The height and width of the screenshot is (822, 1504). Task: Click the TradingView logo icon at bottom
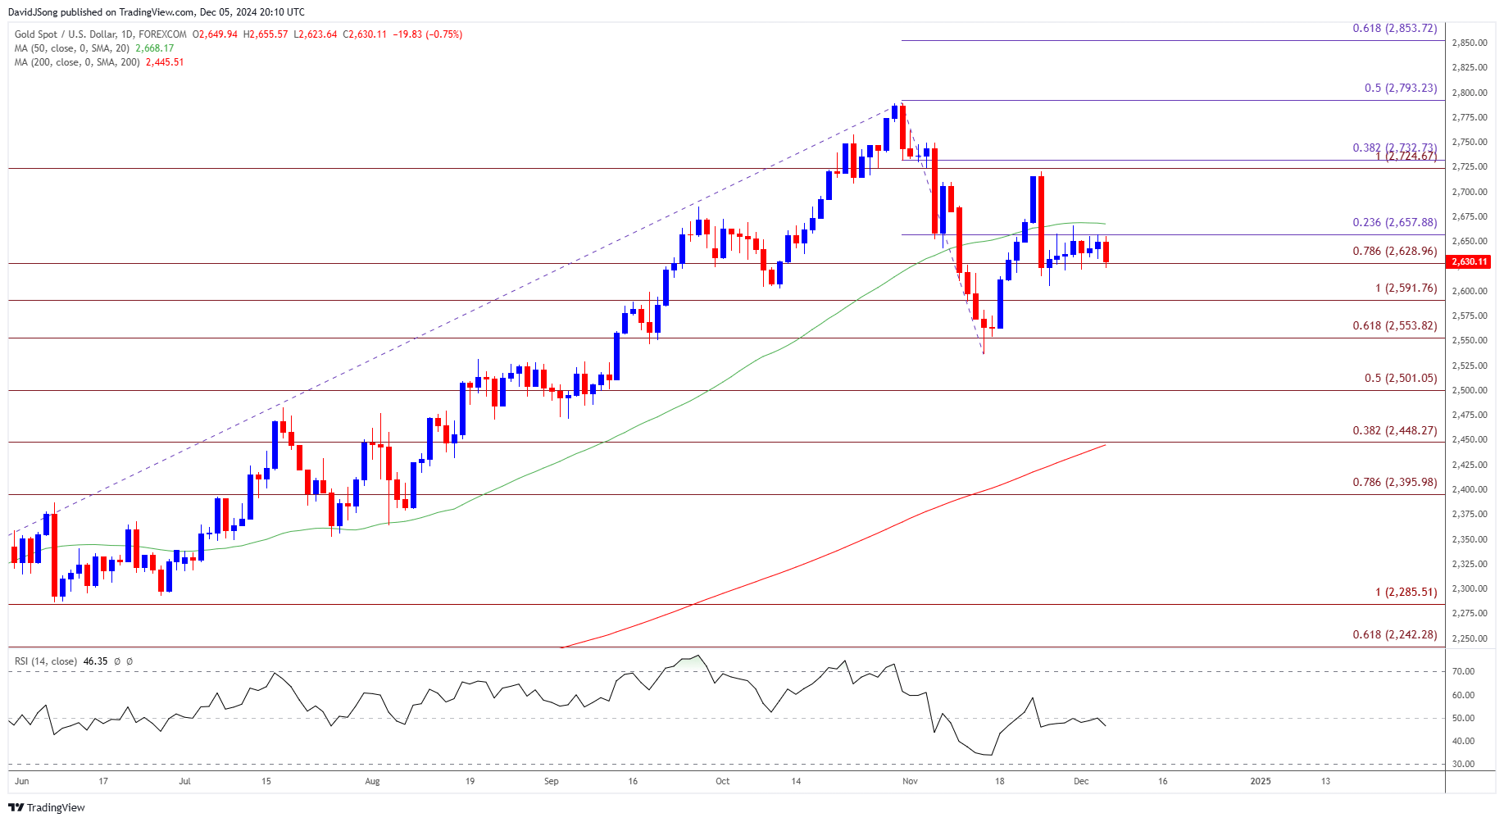(x=16, y=807)
